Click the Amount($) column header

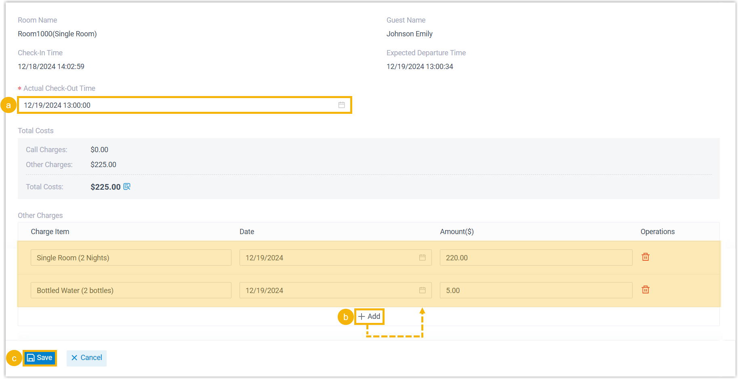[456, 232]
